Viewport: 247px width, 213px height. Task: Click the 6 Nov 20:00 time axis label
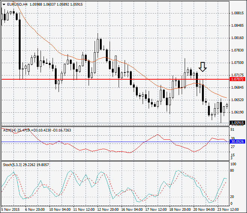(x=35, y=210)
